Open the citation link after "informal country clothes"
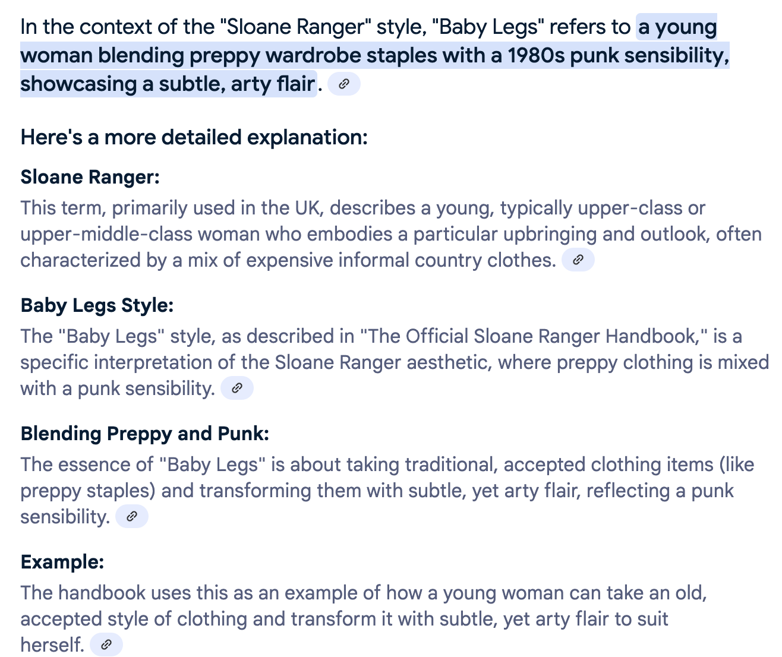 (578, 260)
